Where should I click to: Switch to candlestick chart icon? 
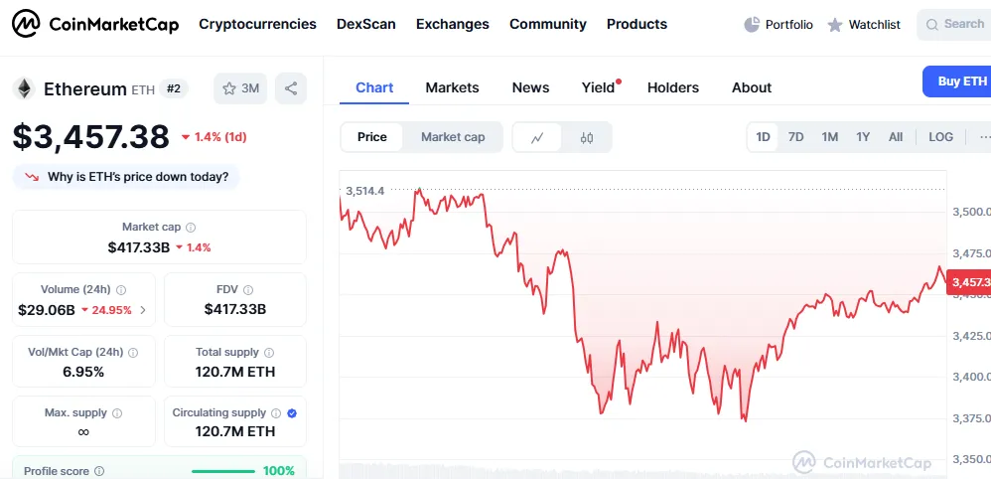[x=587, y=137]
